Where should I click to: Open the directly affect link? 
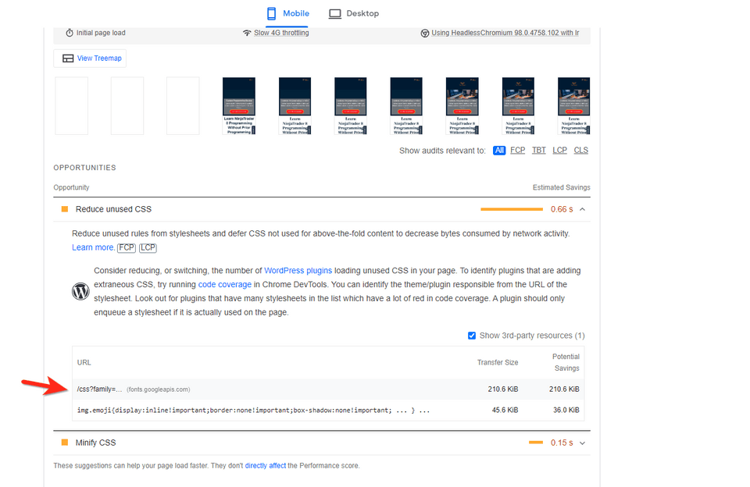point(266,465)
